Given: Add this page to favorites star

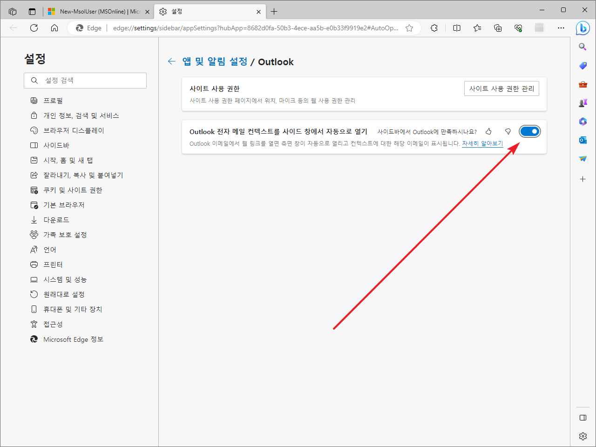Looking at the screenshot, I should coord(409,28).
